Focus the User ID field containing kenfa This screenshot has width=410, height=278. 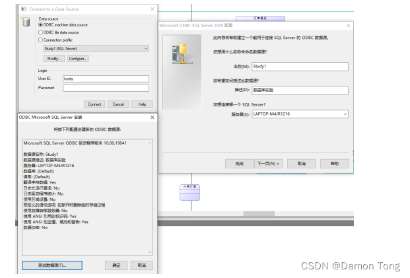tap(106, 79)
